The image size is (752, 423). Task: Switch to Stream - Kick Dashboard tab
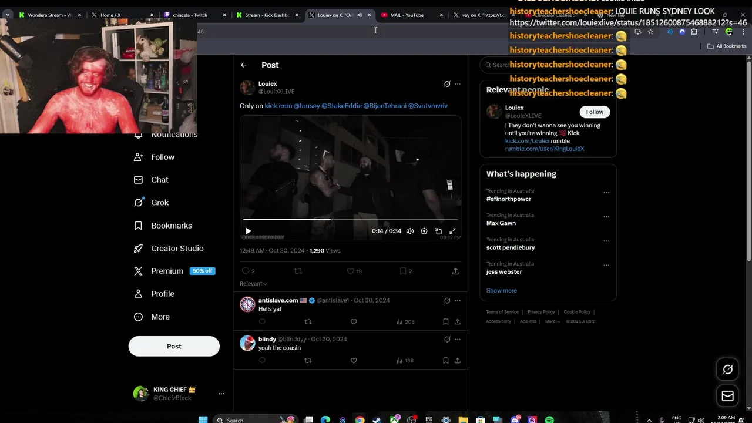coord(267,15)
